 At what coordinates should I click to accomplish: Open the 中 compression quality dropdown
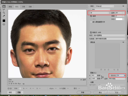(x=100, y=13)
